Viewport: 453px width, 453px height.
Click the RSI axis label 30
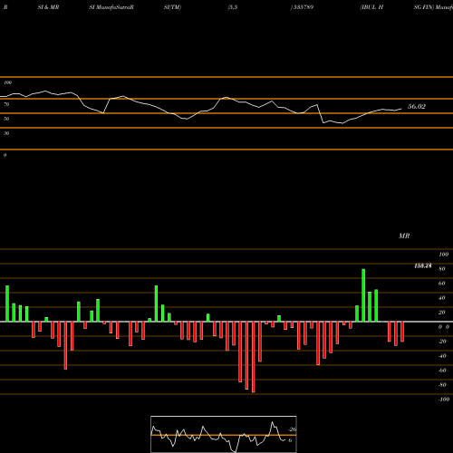(6, 133)
